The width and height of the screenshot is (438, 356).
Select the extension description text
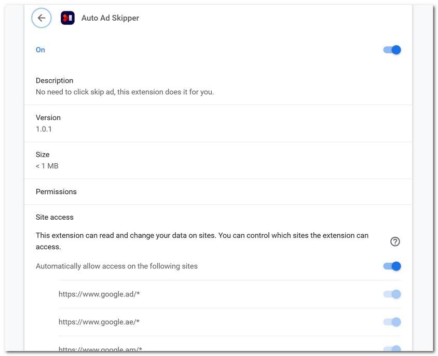pos(125,92)
